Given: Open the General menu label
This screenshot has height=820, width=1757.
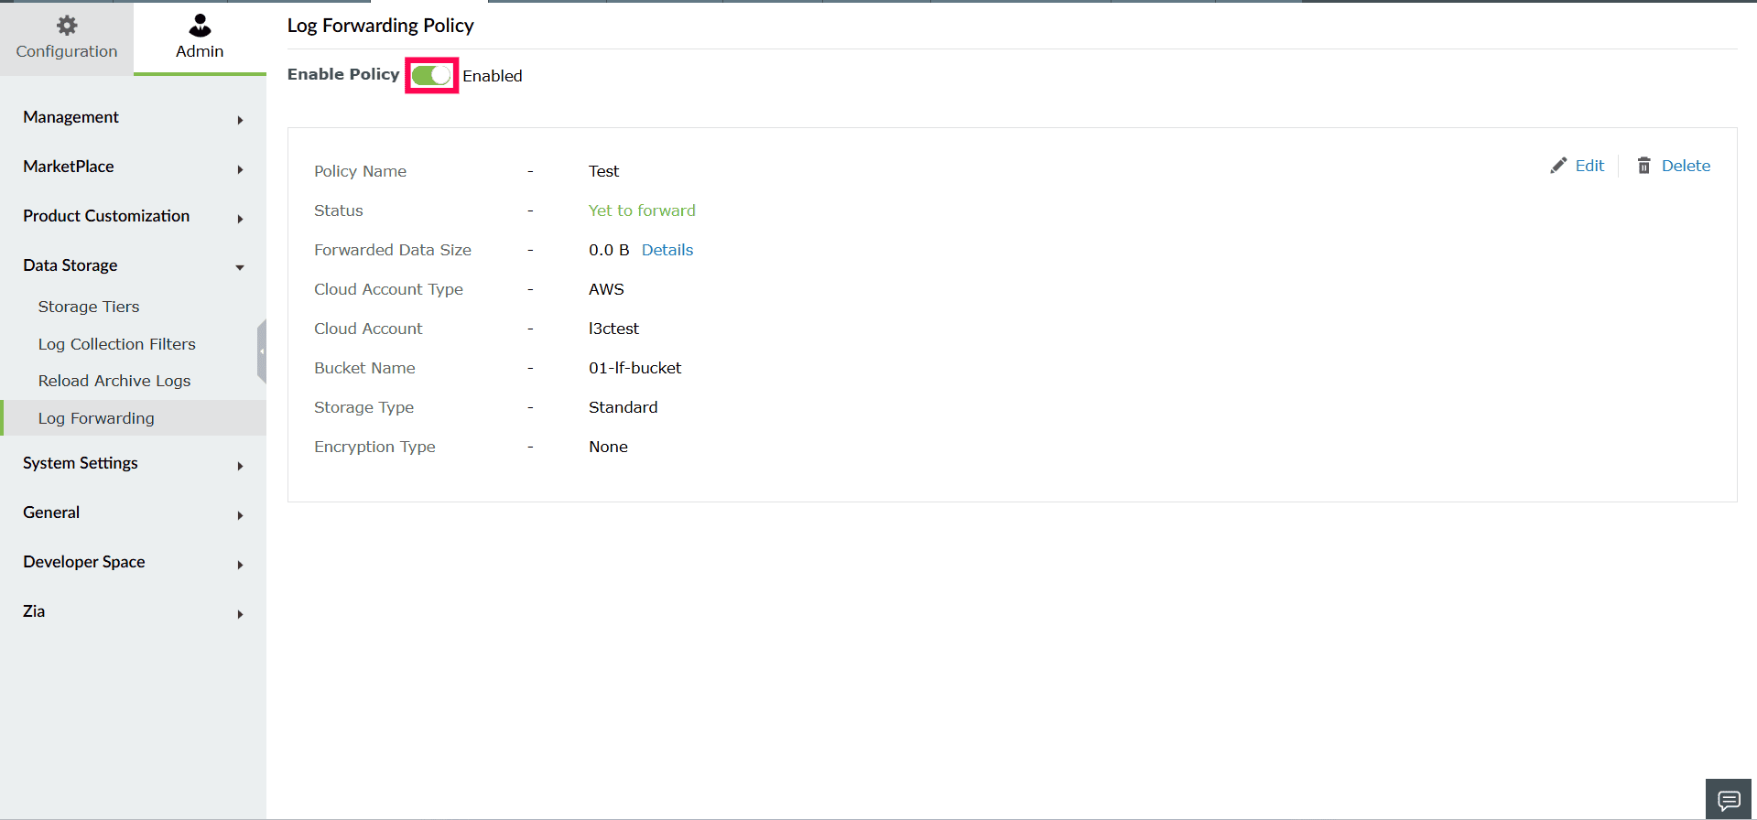Looking at the screenshot, I should click(51, 512).
